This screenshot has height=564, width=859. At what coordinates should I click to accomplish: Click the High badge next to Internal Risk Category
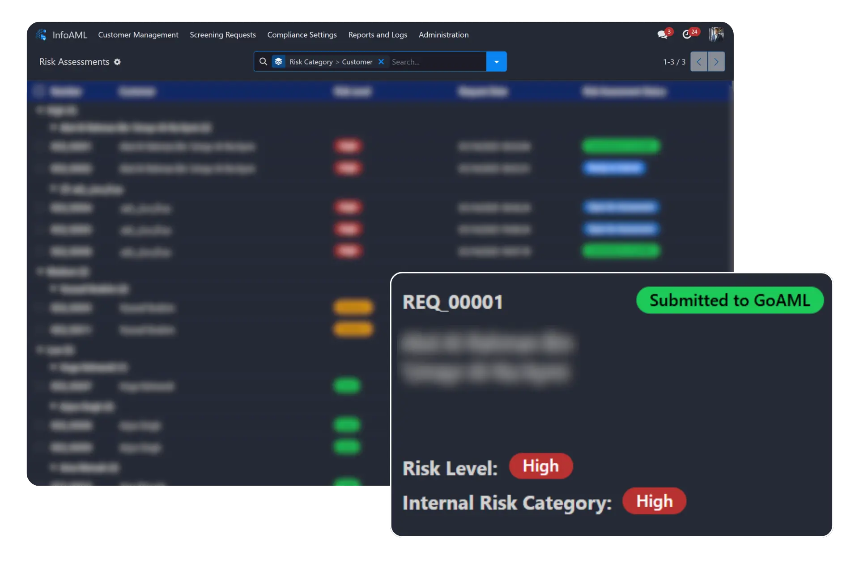point(655,501)
